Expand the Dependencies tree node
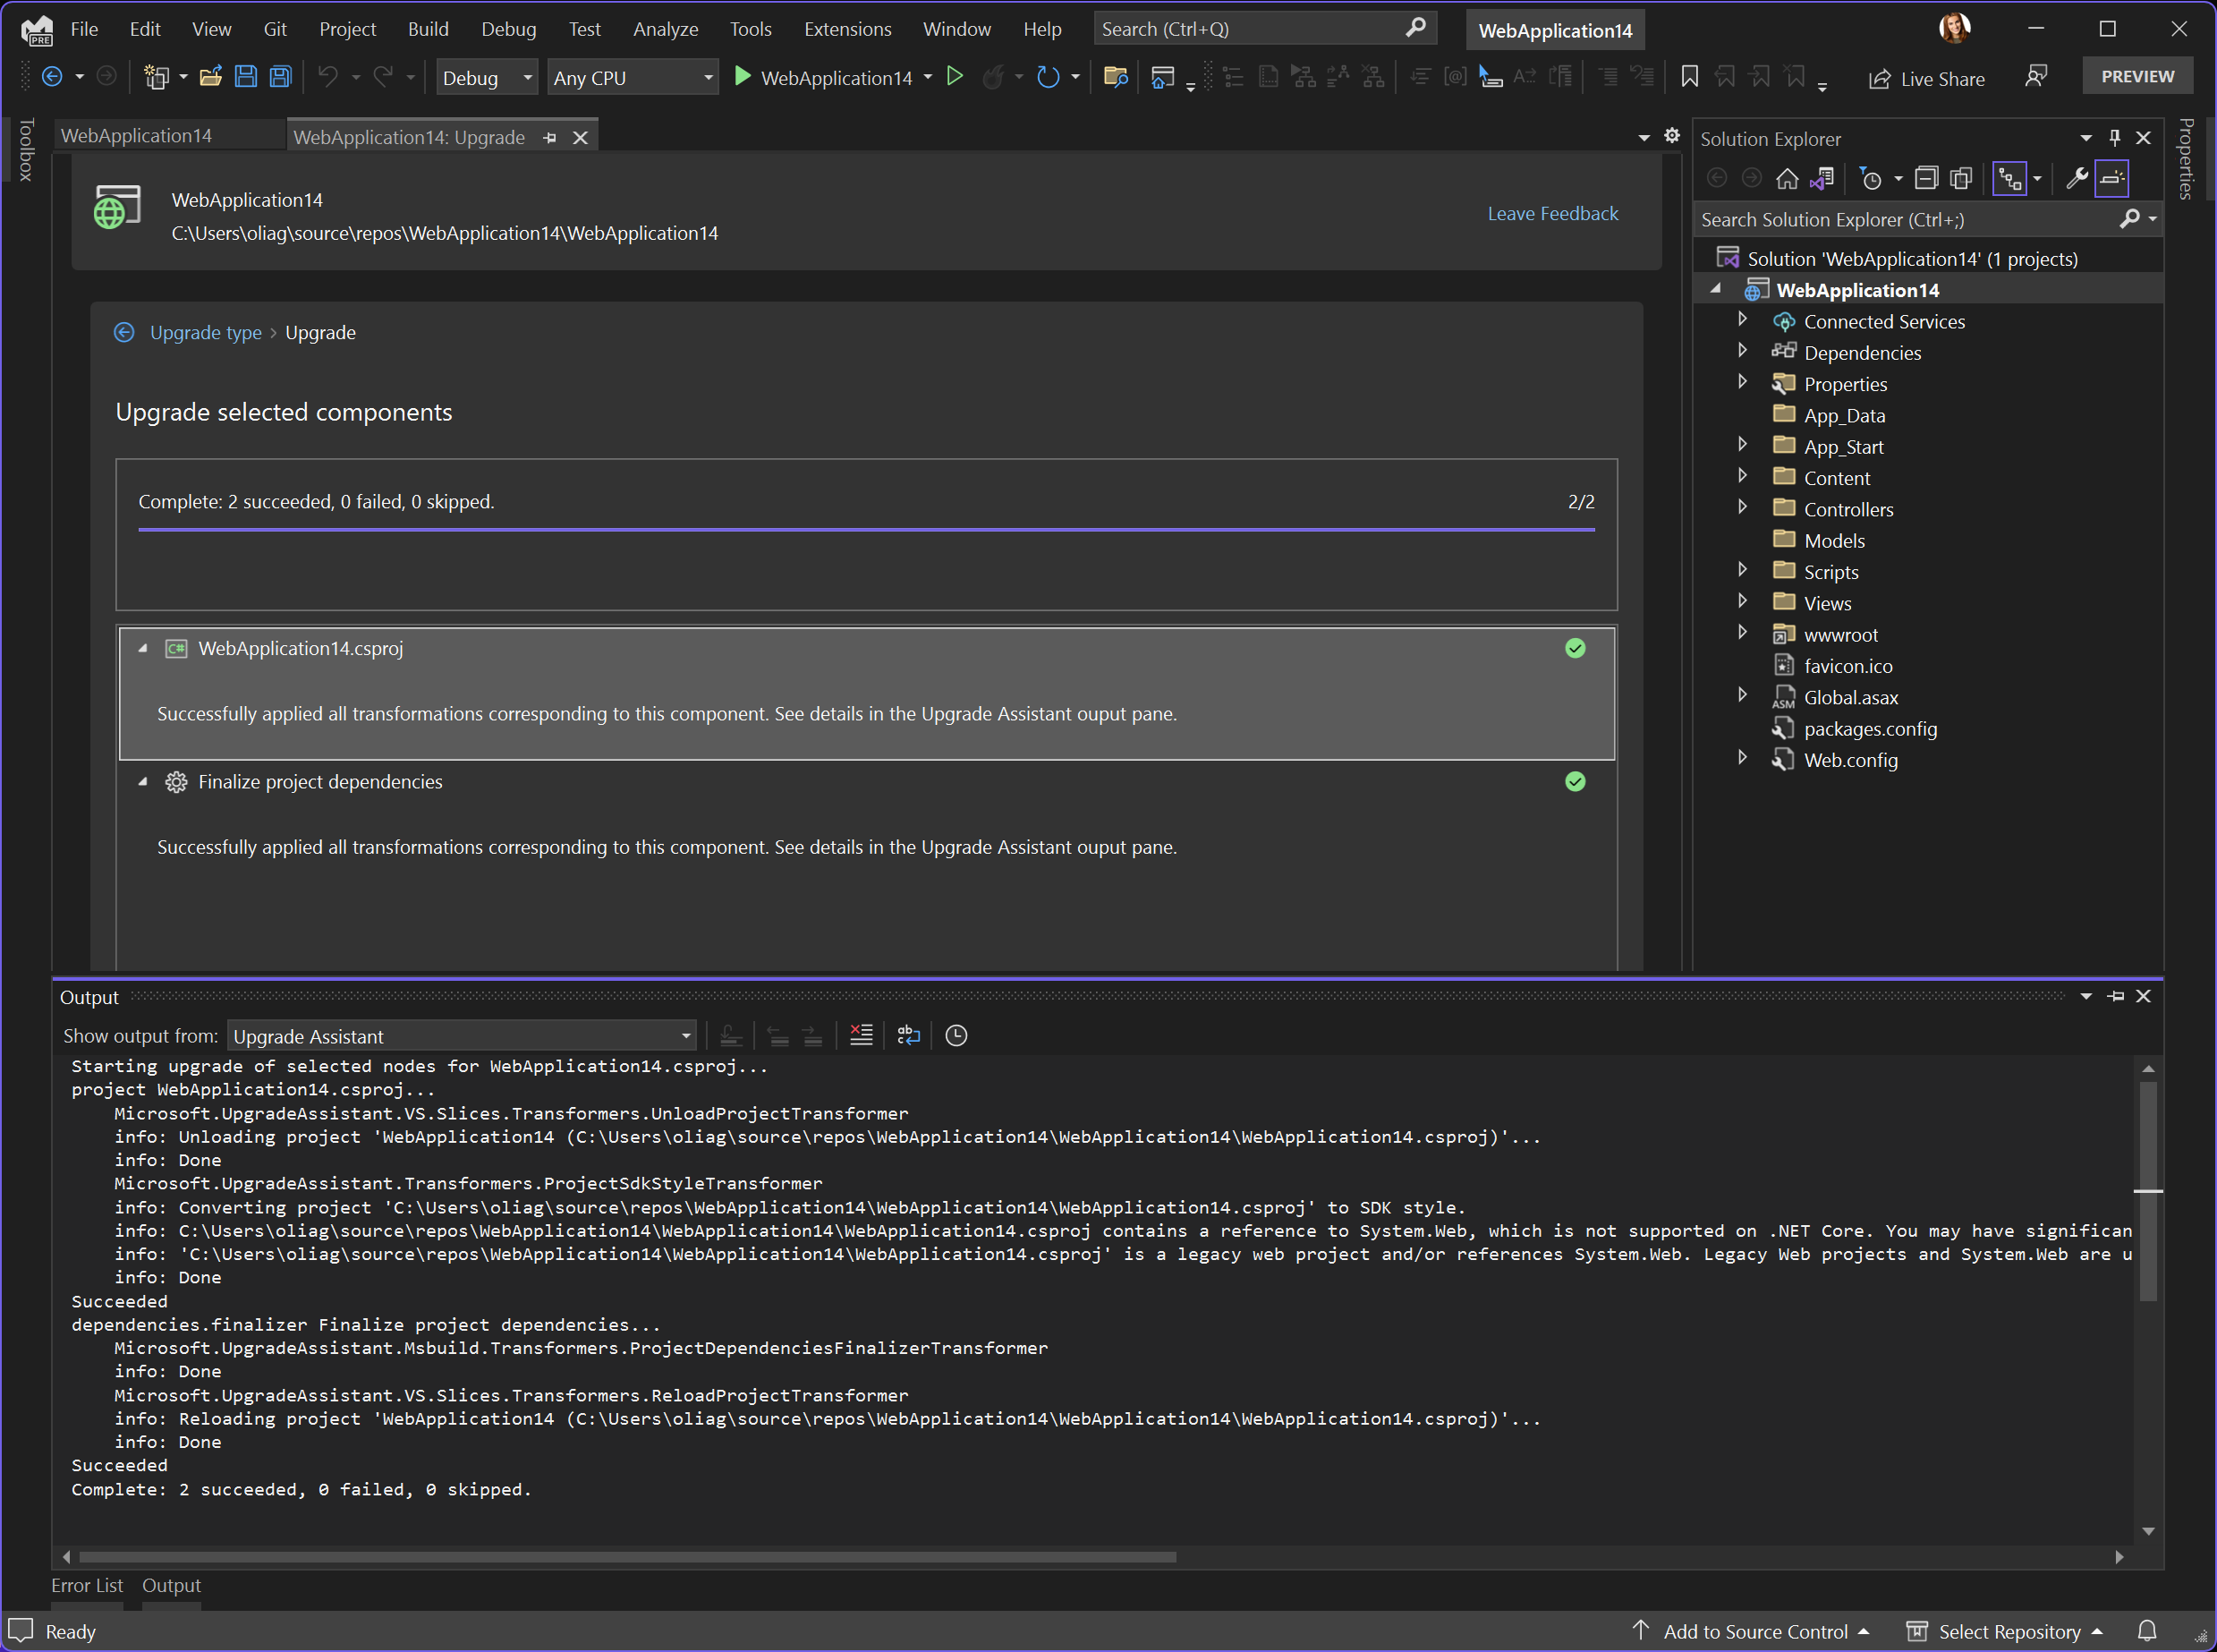 1742,350
